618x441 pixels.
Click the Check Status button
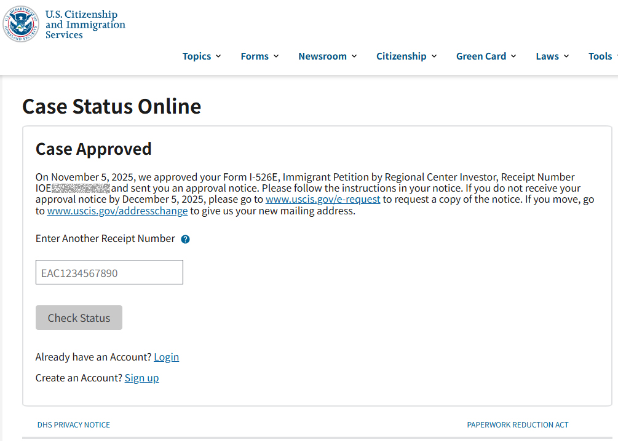(79, 318)
